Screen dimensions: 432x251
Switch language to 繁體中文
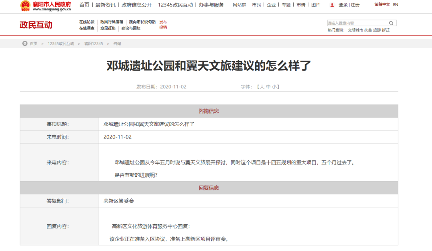pyautogui.click(x=382, y=5)
